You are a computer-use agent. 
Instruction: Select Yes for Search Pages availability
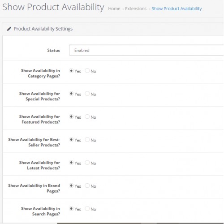coord(71,208)
